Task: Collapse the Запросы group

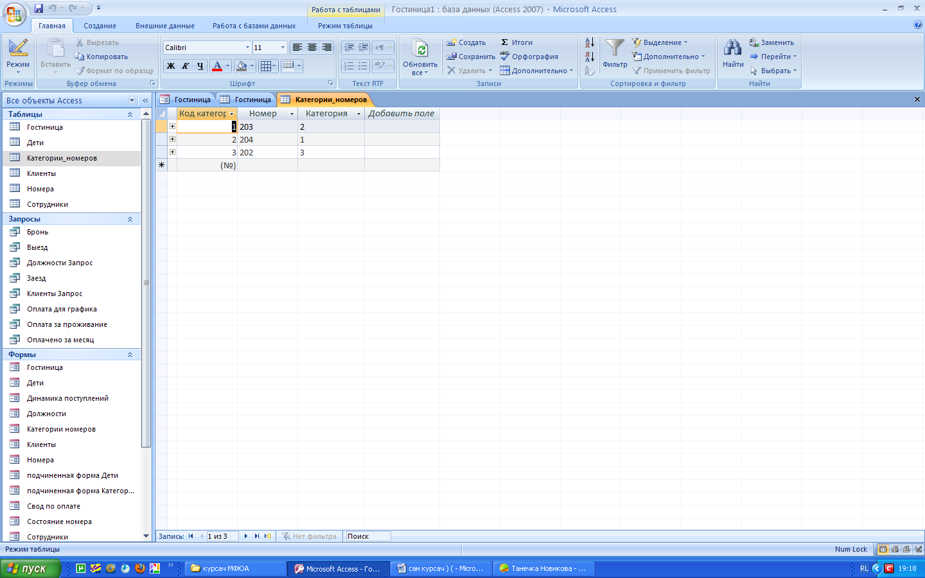Action: click(x=130, y=219)
